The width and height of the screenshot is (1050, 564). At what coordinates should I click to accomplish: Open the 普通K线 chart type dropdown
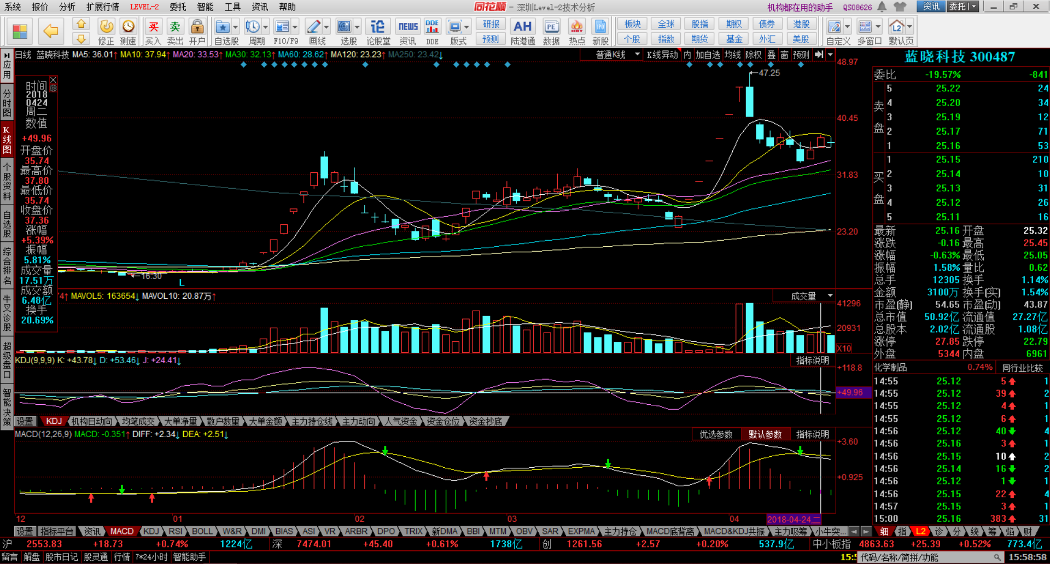[611, 55]
